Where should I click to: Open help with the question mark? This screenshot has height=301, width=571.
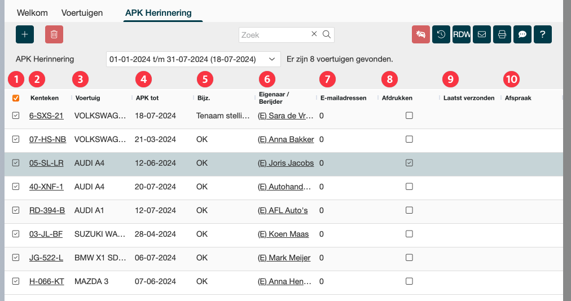coord(543,34)
